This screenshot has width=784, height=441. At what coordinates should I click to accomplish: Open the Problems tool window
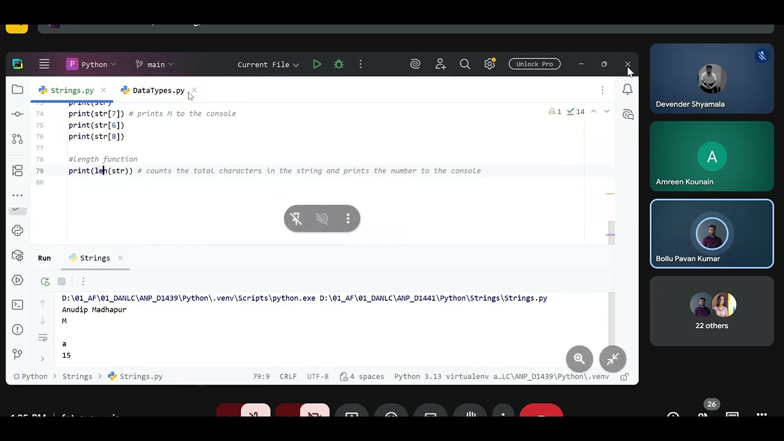tap(17, 329)
